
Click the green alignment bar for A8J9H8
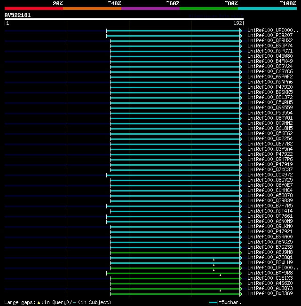(x=175, y=252)
